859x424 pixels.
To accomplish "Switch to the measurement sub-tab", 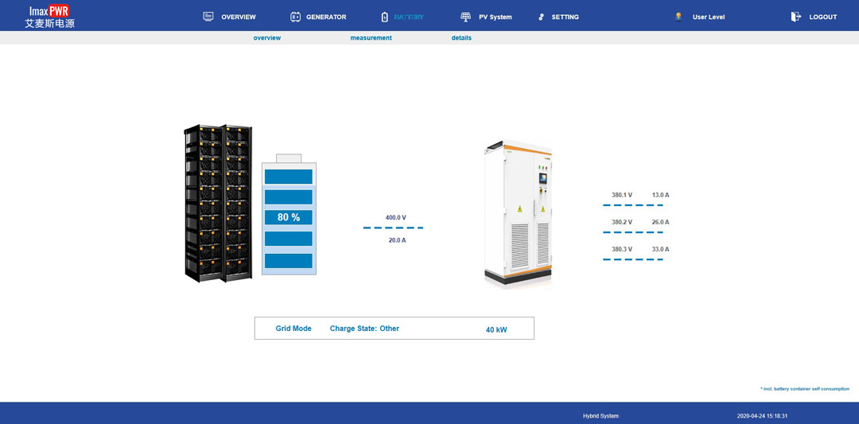I will click(371, 38).
